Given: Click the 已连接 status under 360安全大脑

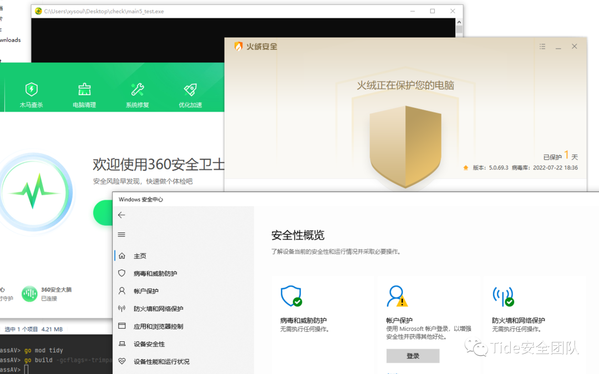Looking at the screenshot, I should pyautogui.click(x=49, y=299).
